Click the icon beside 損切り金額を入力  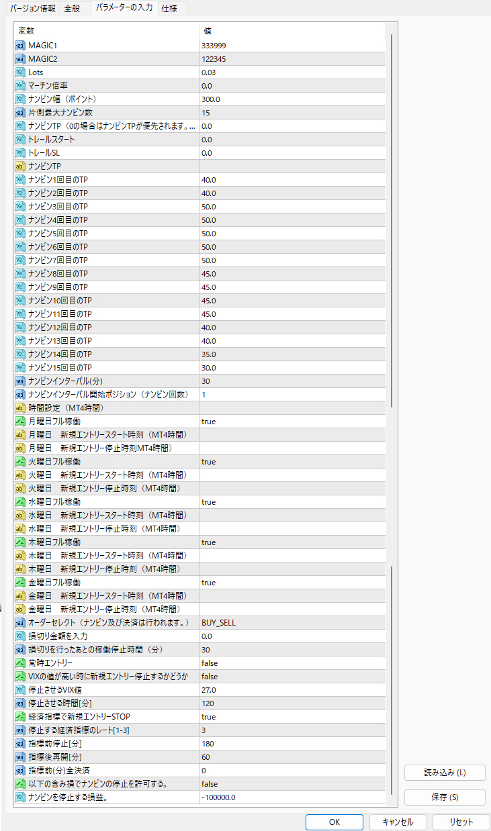click(x=19, y=636)
